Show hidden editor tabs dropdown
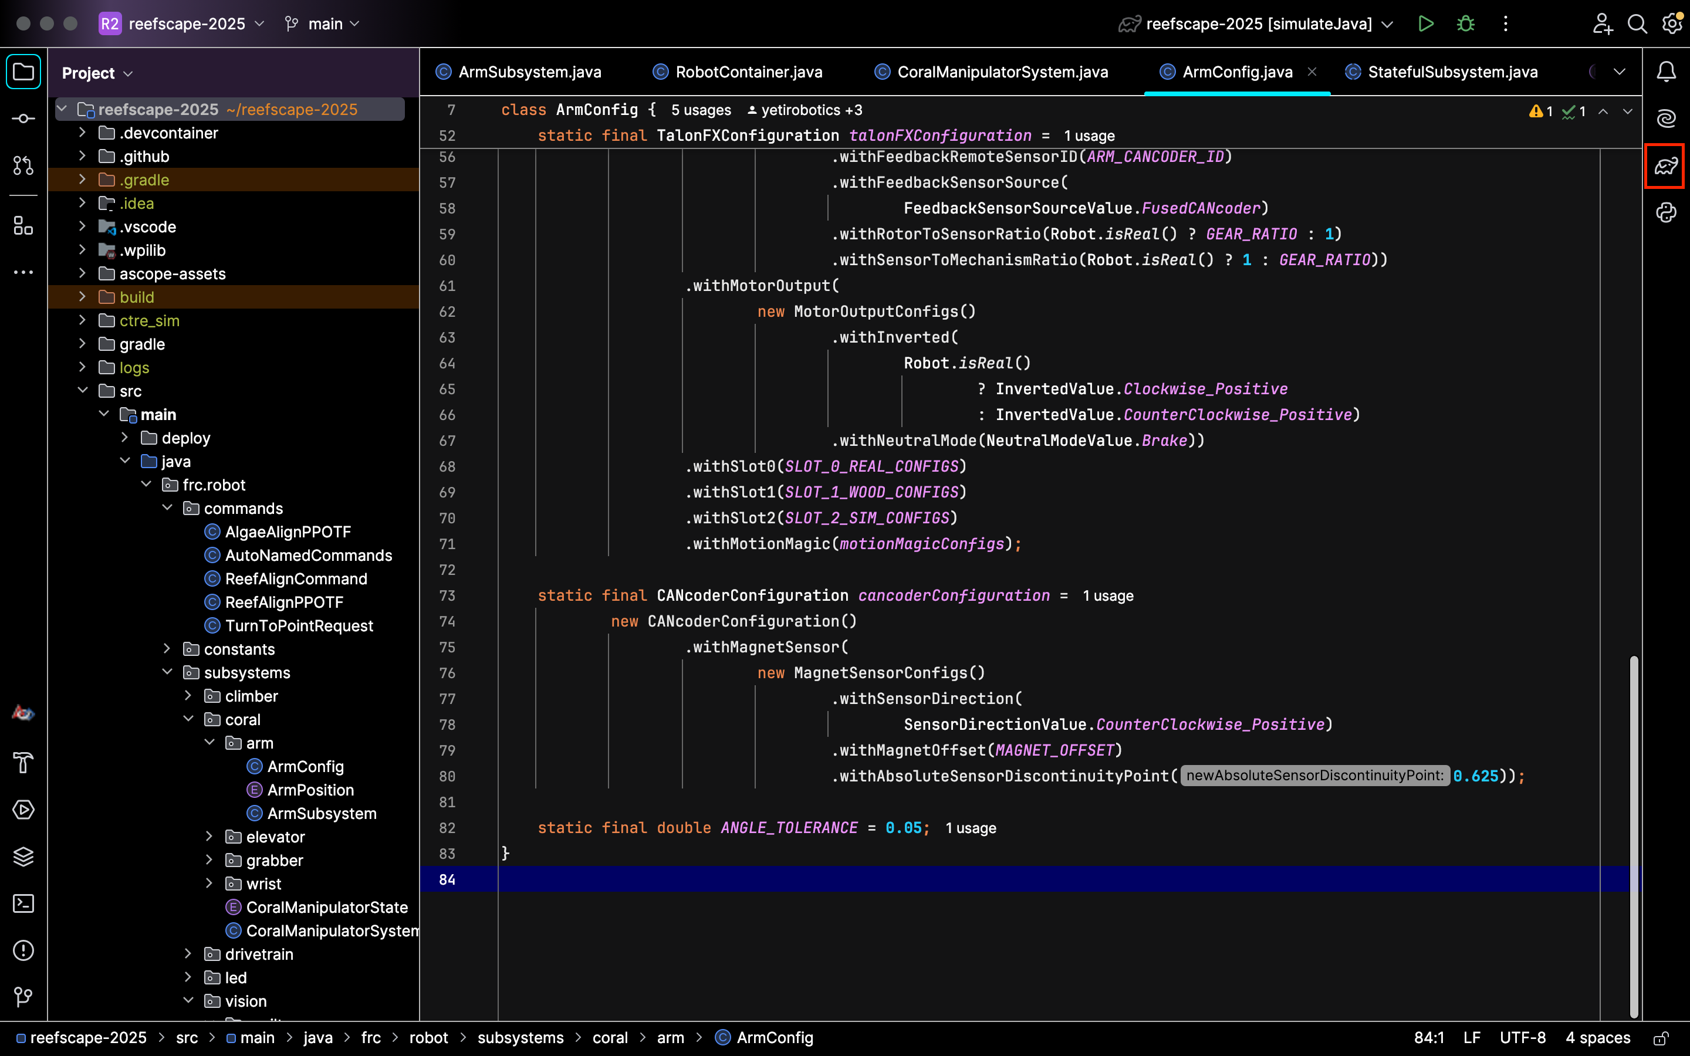 (x=1620, y=72)
